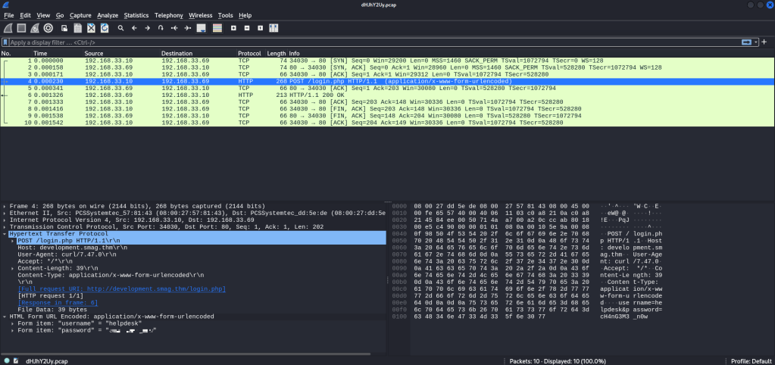The width and height of the screenshot is (775, 365).
Task: Click the Response in frame 6 link
Action: pos(58,302)
